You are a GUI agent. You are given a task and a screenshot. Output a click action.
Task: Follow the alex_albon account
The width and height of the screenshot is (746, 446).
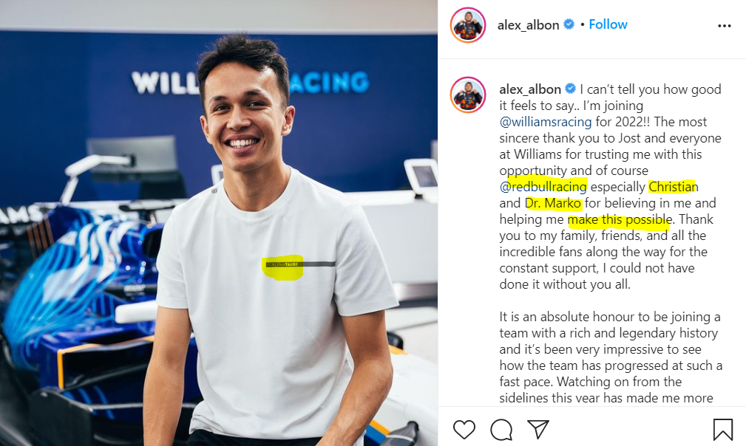[x=608, y=24]
